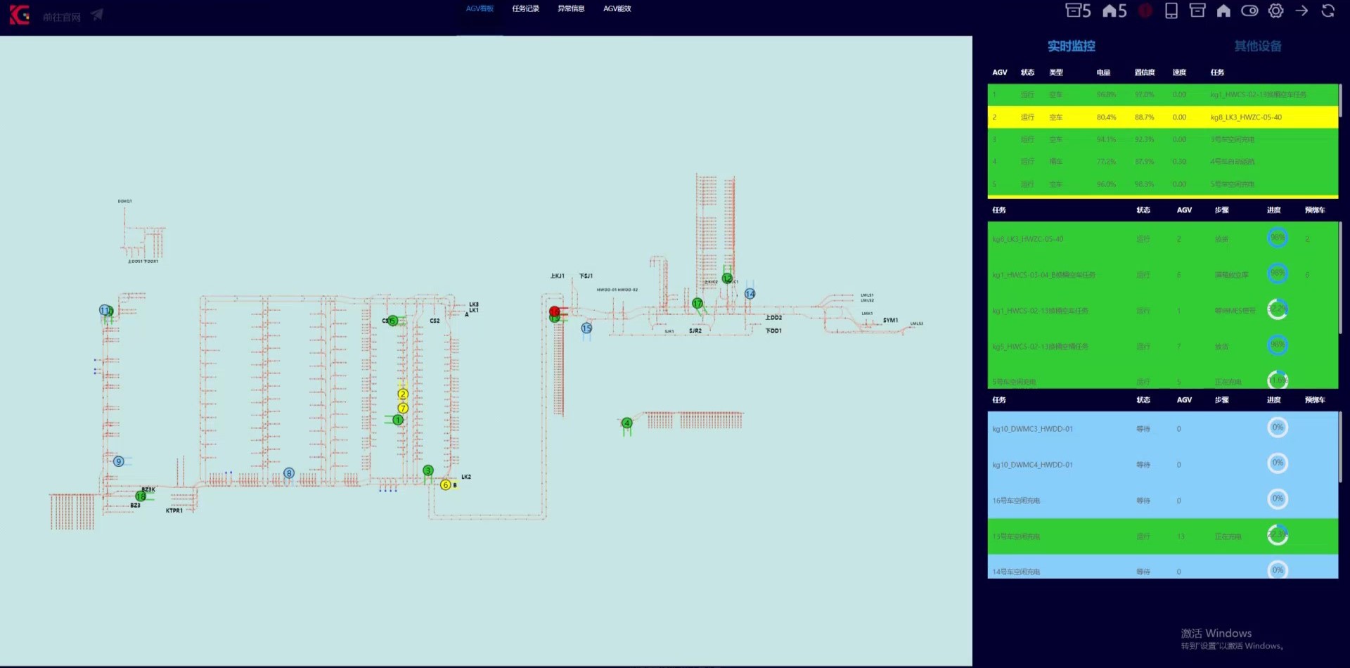
Task: Select the 其他设备 panel tab
Action: pos(1257,46)
